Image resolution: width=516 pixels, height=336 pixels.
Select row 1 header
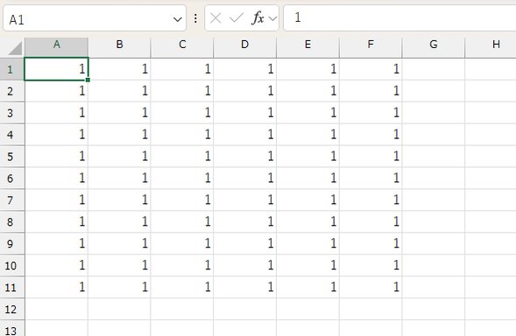pos(12,69)
